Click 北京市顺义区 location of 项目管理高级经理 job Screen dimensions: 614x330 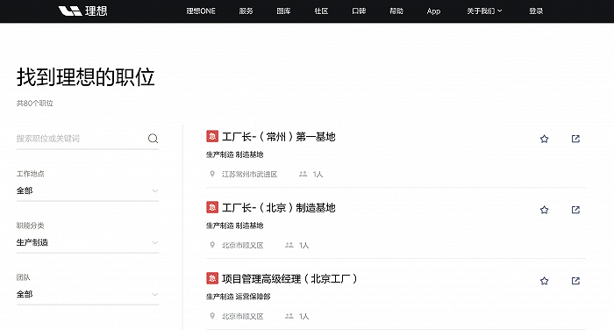tap(242, 316)
